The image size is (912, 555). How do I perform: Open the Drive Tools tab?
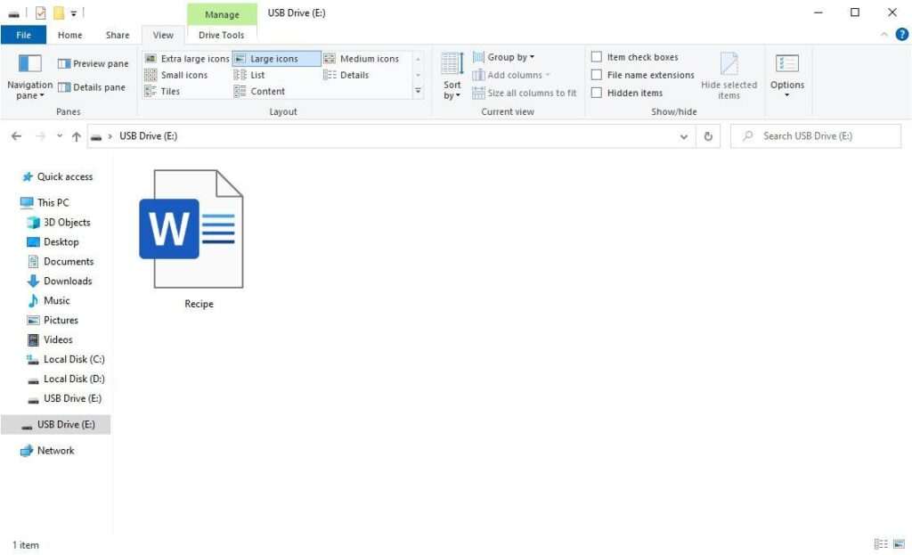222,35
